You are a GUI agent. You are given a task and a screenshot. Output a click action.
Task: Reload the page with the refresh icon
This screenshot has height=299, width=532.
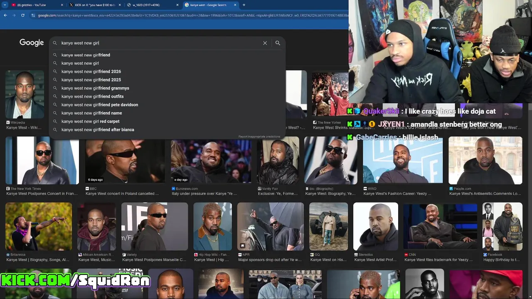tap(23, 15)
